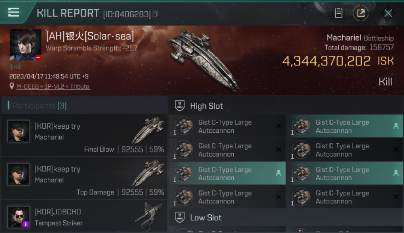Copy the kill report ID number
The width and height of the screenshot is (404, 233).
[155, 14]
